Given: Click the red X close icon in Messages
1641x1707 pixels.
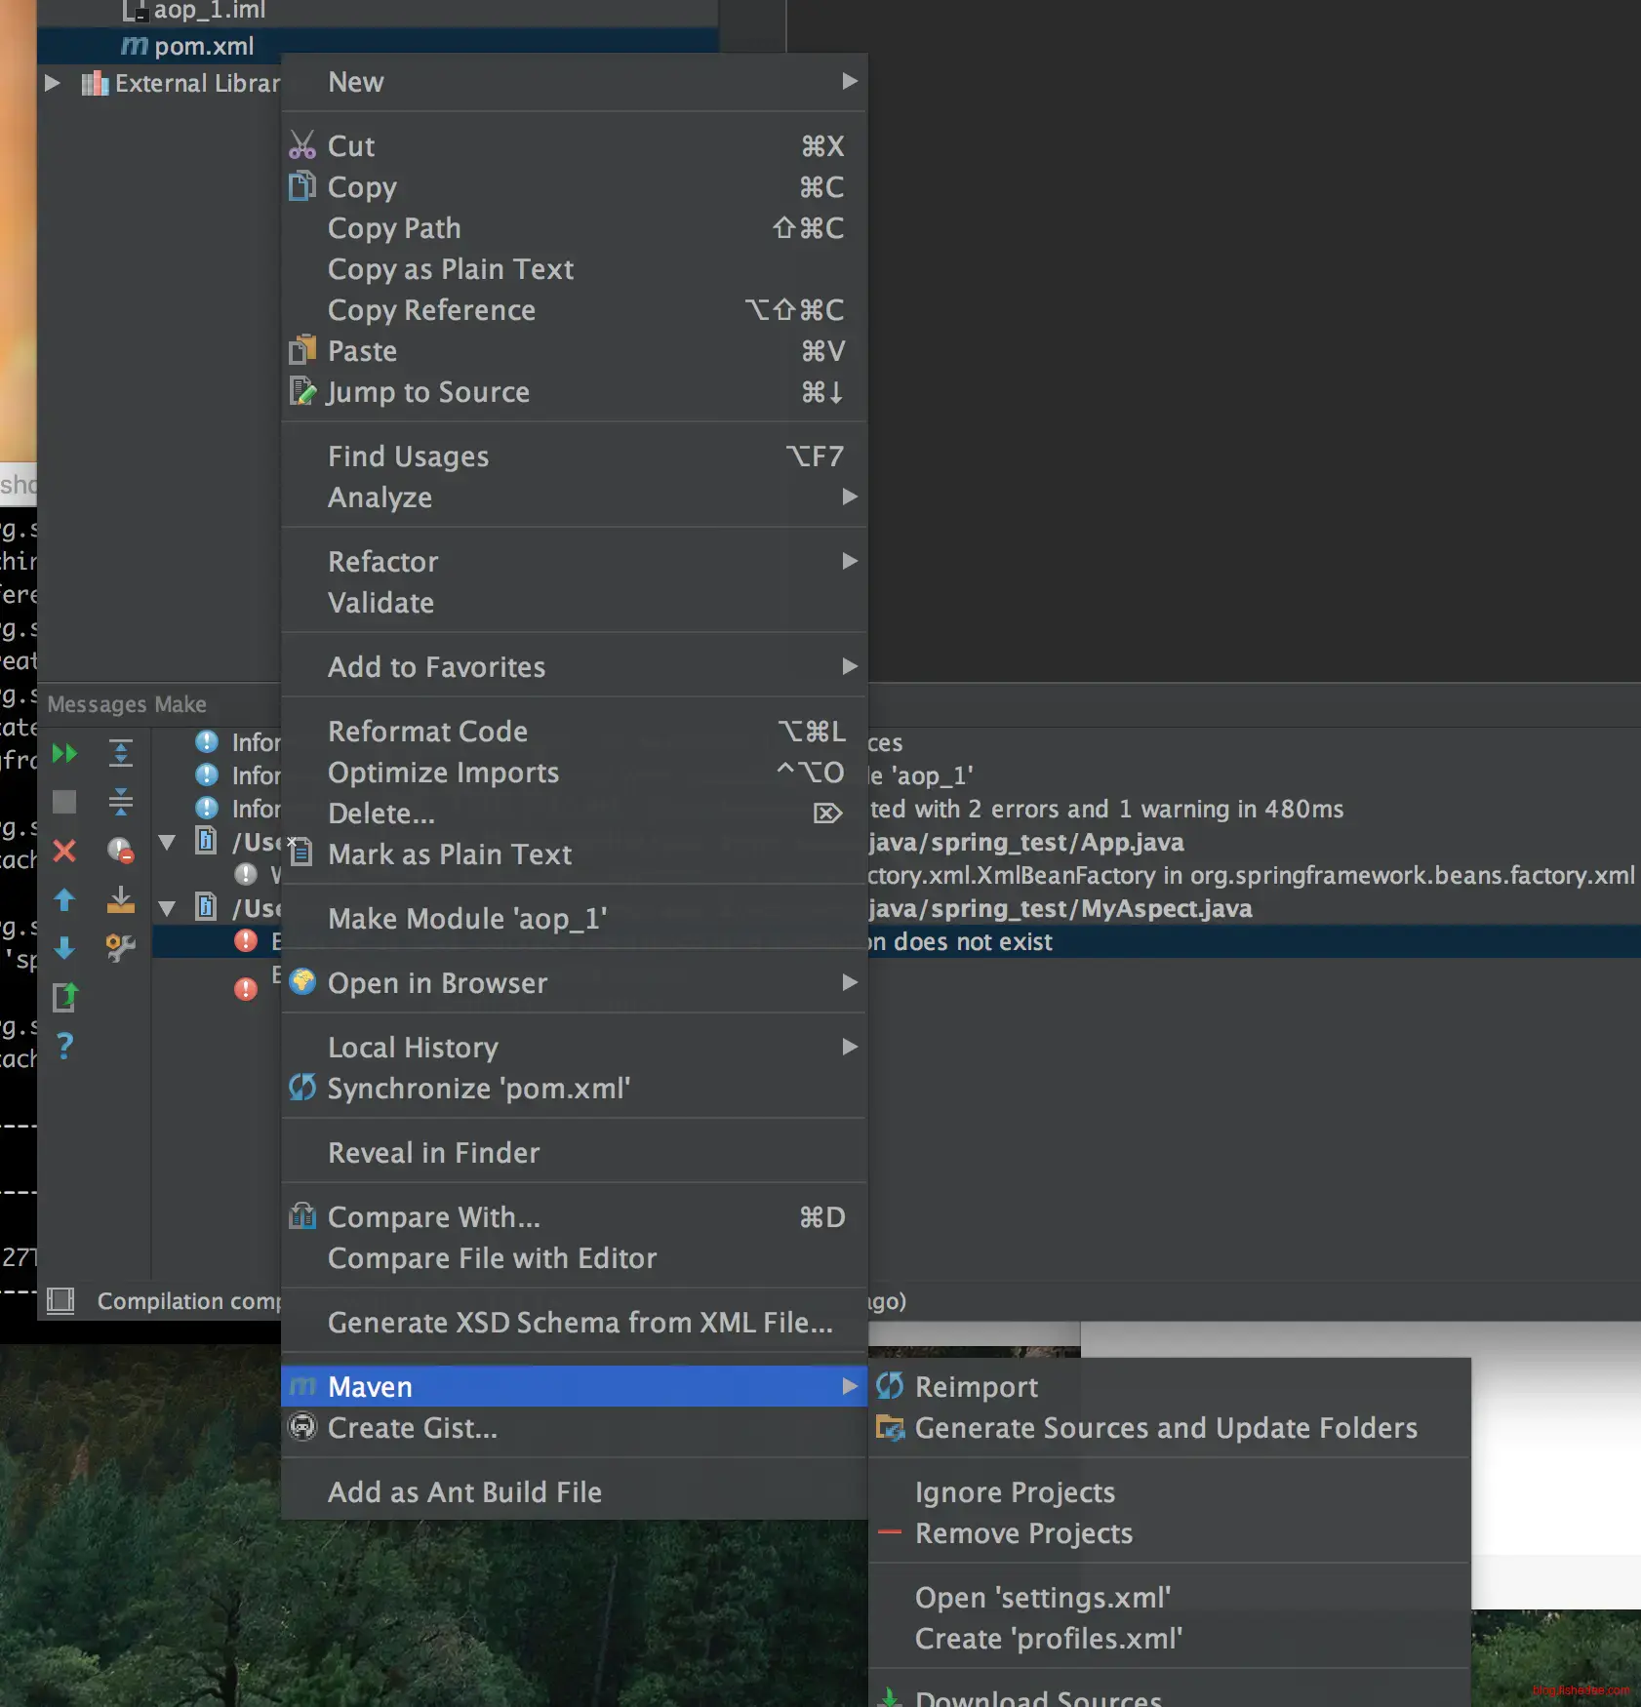Looking at the screenshot, I should (64, 851).
